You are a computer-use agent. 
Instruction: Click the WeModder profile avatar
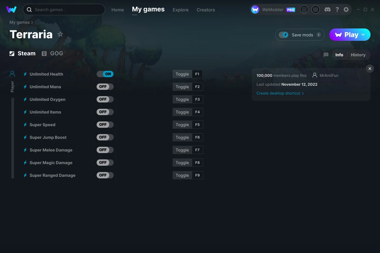coord(255,9)
